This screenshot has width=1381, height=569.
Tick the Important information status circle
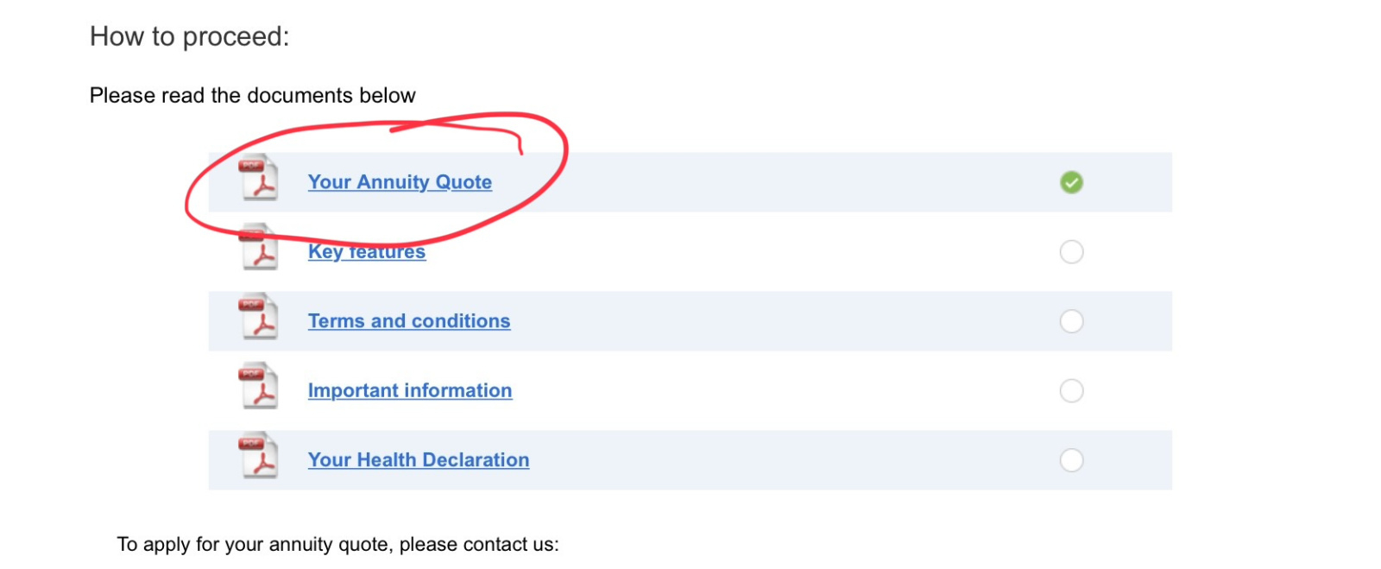coord(1071,391)
